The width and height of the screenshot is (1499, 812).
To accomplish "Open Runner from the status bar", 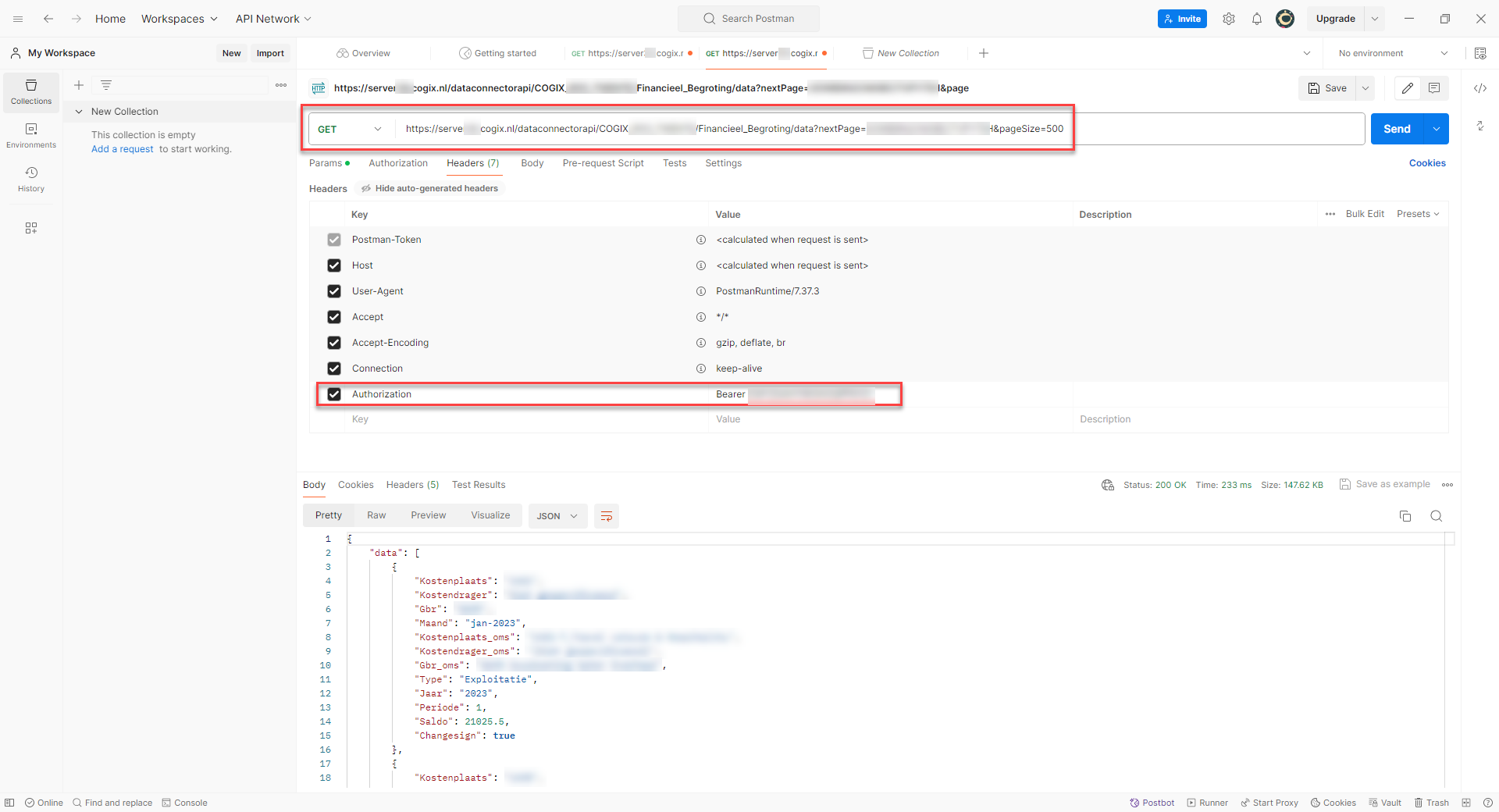I will click(x=1208, y=803).
